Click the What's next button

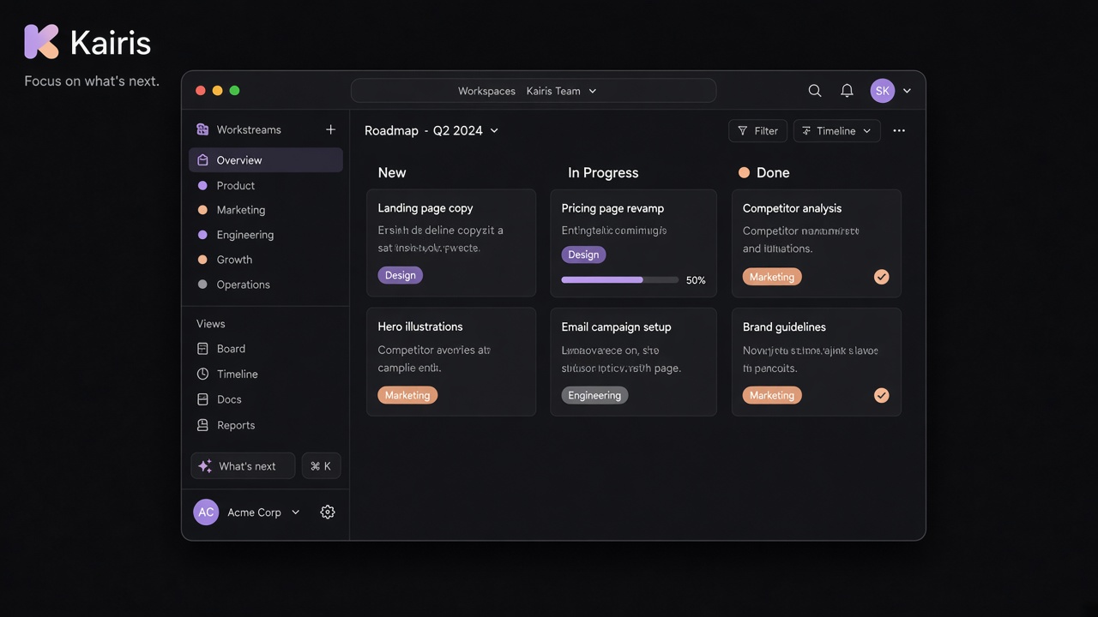pos(243,466)
